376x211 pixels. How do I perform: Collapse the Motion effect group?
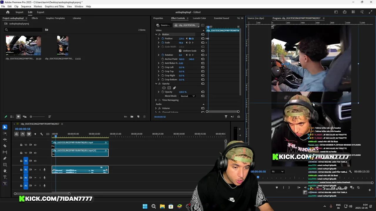[156, 34]
